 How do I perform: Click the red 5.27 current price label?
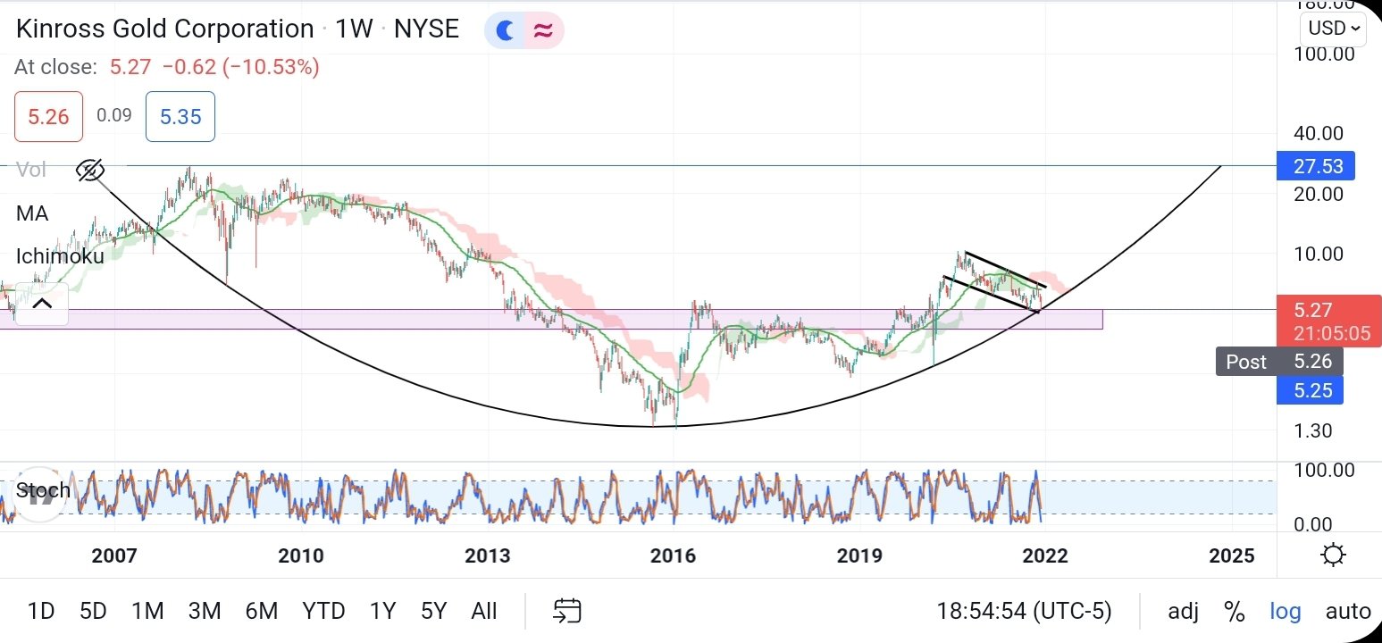click(x=1330, y=322)
